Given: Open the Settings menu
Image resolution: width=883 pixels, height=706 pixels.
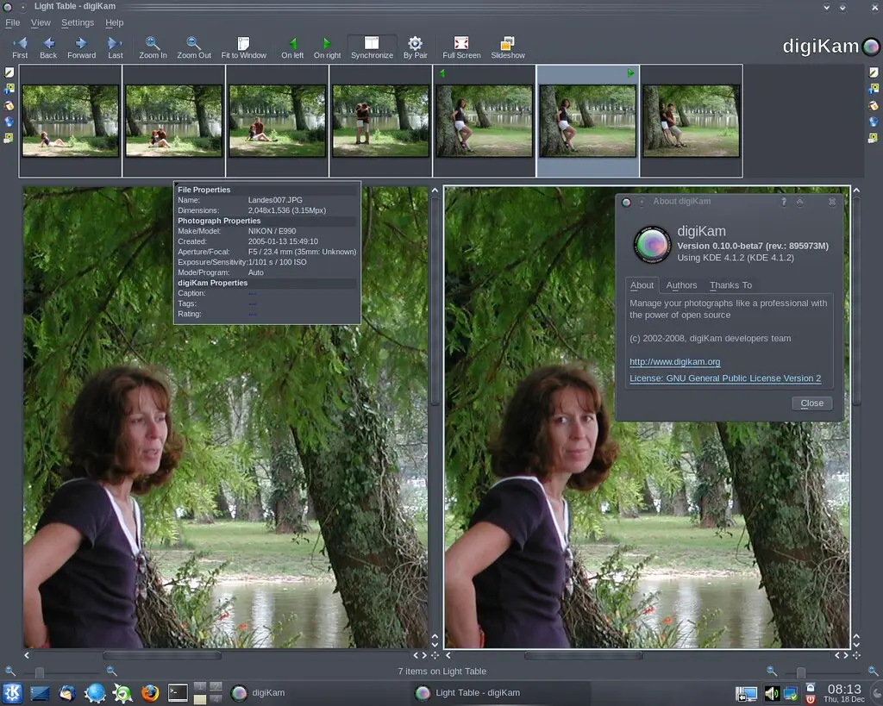Looking at the screenshot, I should click(x=77, y=22).
